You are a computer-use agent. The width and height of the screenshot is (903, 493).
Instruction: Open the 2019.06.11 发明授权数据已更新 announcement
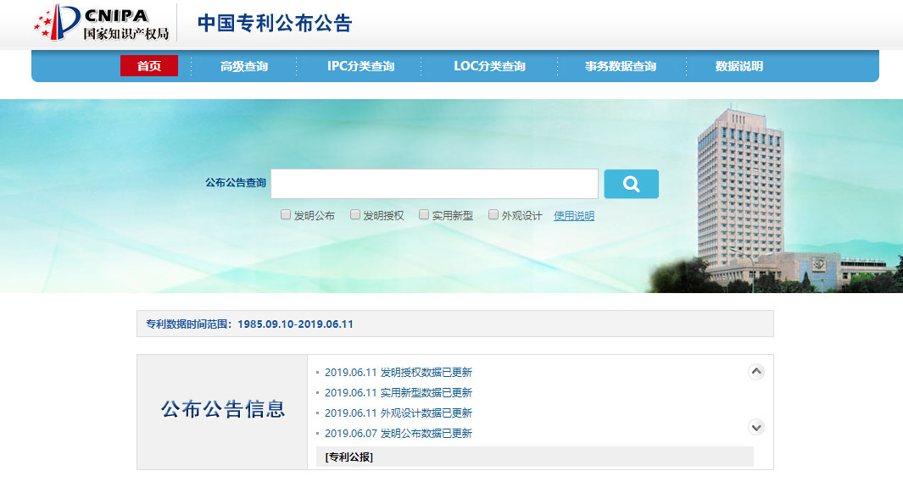click(398, 373)
